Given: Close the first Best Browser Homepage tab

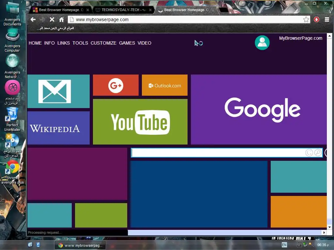Looking at the screenshot, I should (x=87, y=10).
